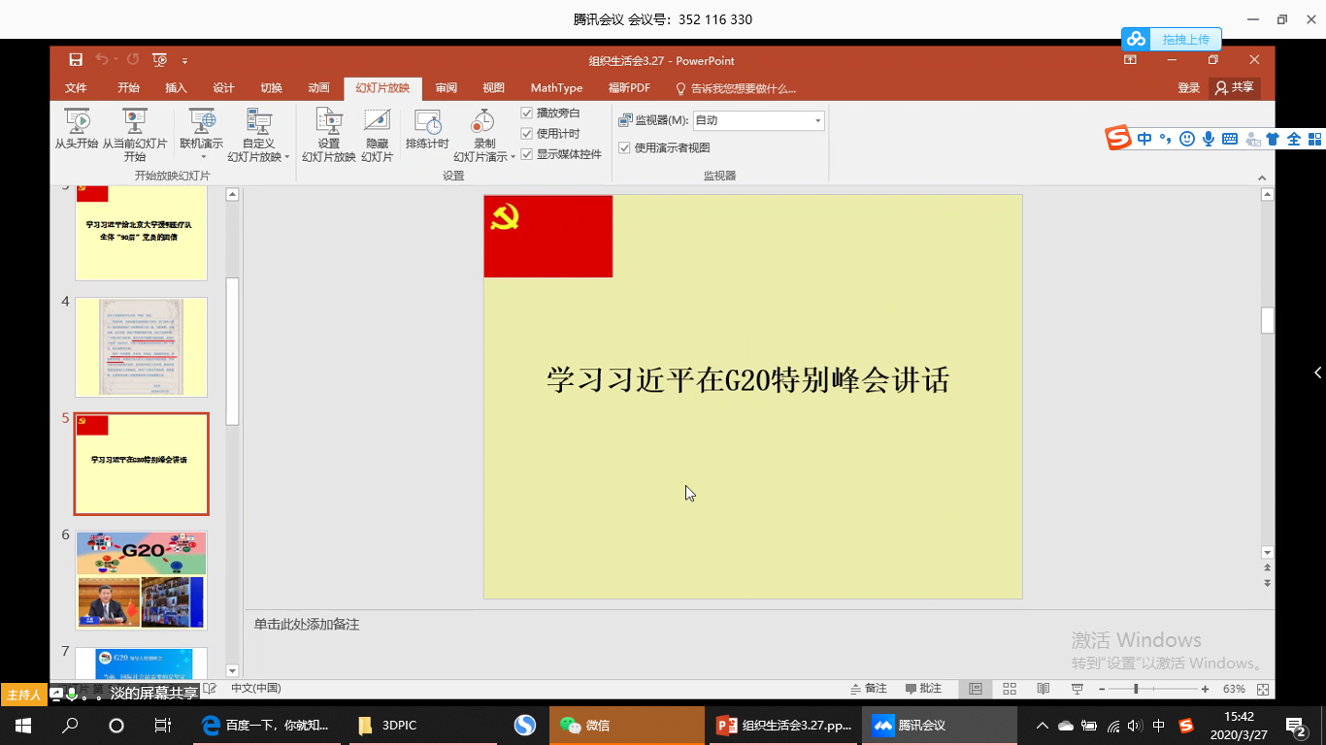Switch to Slide Sorter view in status bar
Viewport: 1326px width, 745px height.
(x=1010, y=689)
